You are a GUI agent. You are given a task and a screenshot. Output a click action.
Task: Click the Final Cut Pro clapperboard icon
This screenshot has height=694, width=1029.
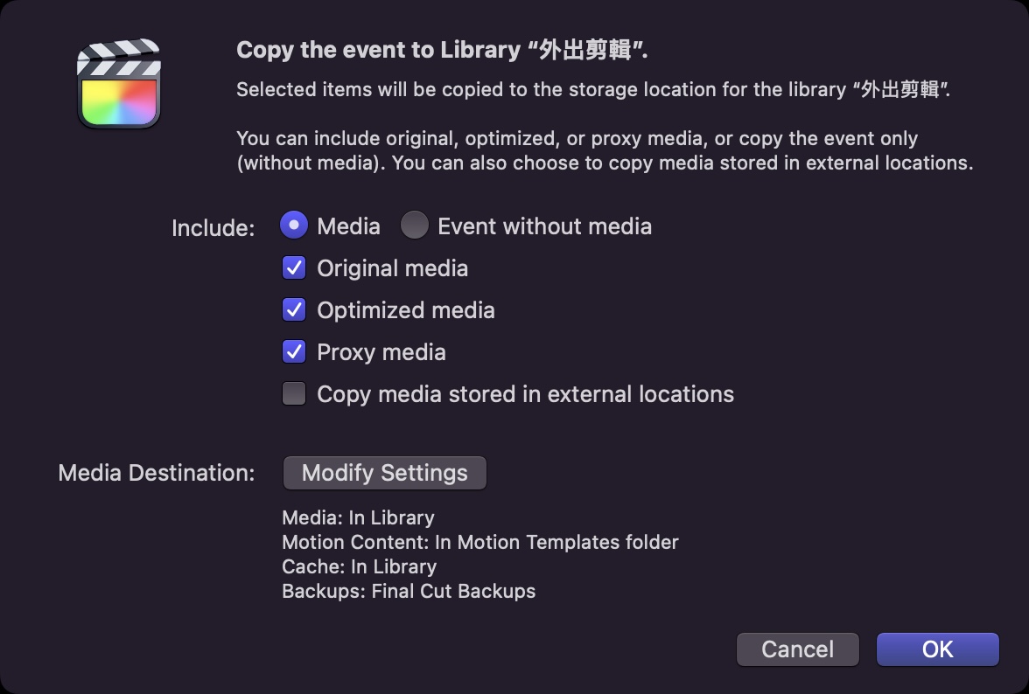pyautogui.click(x=119, y=85)
